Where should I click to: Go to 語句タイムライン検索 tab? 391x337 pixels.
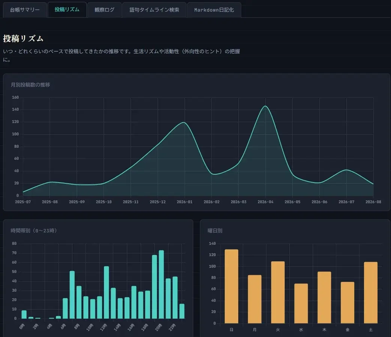point(154,10)
